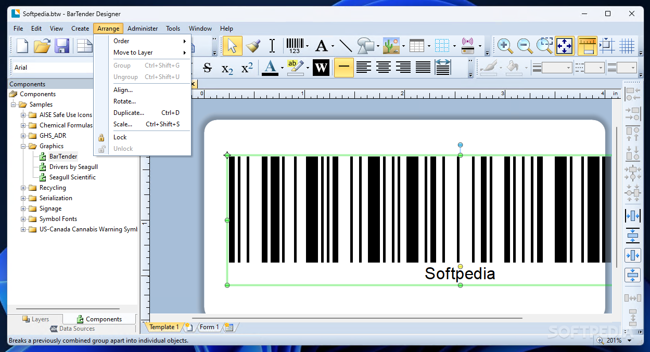The width and height of the screenshot is (650, 352).
Task: Toggle the gridlines display button
Action: click(x=627, y=46)
